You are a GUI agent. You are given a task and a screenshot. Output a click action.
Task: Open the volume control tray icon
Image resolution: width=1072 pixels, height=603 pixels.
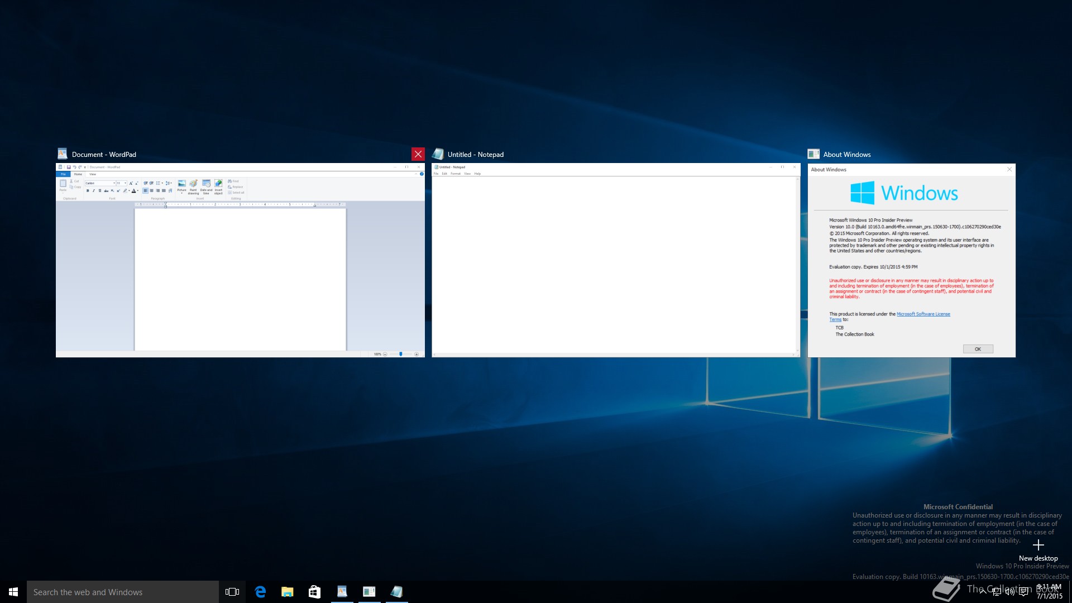[1010, 592]
